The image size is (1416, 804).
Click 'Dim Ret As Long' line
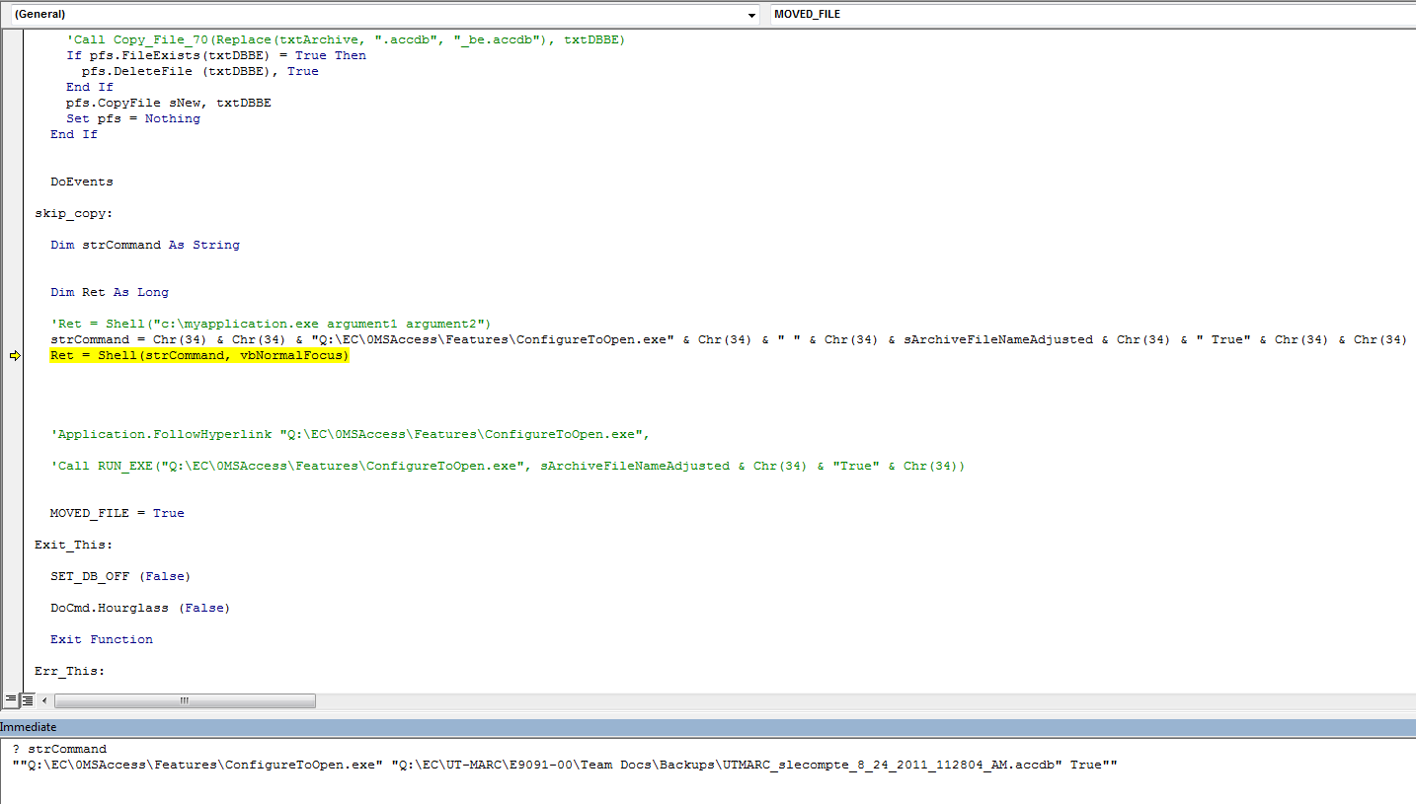click(110, 292)
